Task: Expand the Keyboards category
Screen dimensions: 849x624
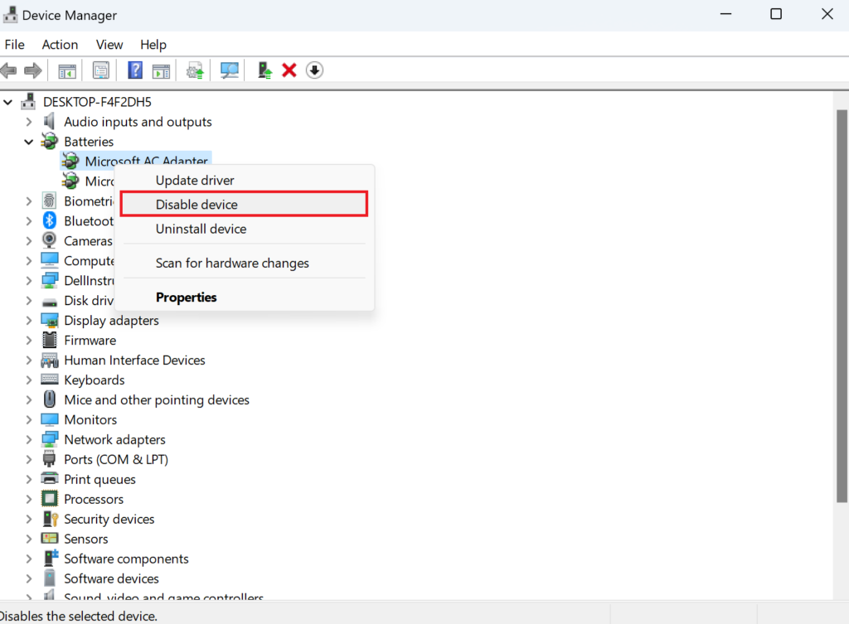Action: pos(29,380)
